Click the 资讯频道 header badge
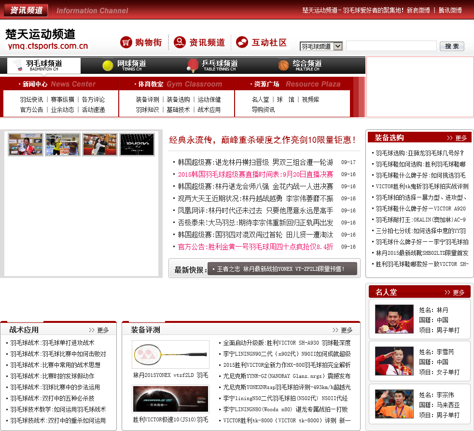Screen dimensions: 474x431 click(x=26, y=10)
